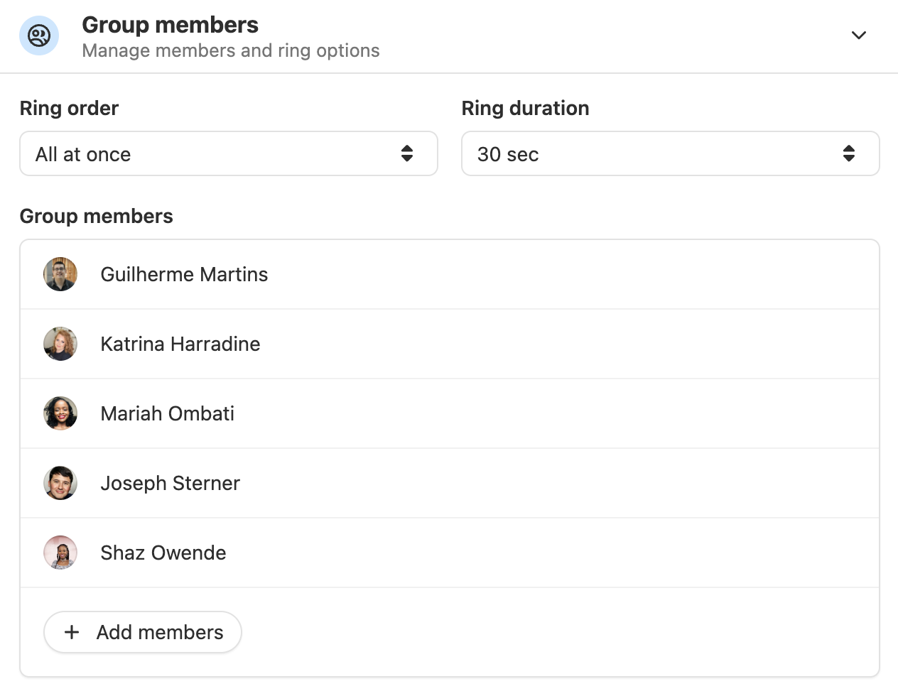Select the Shaz Owende member row
This screenshot has width=898, height=696.
[x=450, y=553]
